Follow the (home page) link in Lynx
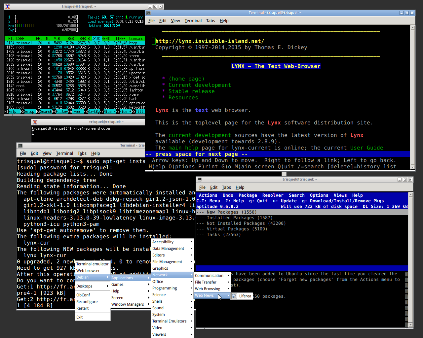 click(x=186, y=79)
